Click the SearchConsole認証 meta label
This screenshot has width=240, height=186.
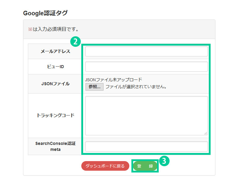click(x=55, y=146)
